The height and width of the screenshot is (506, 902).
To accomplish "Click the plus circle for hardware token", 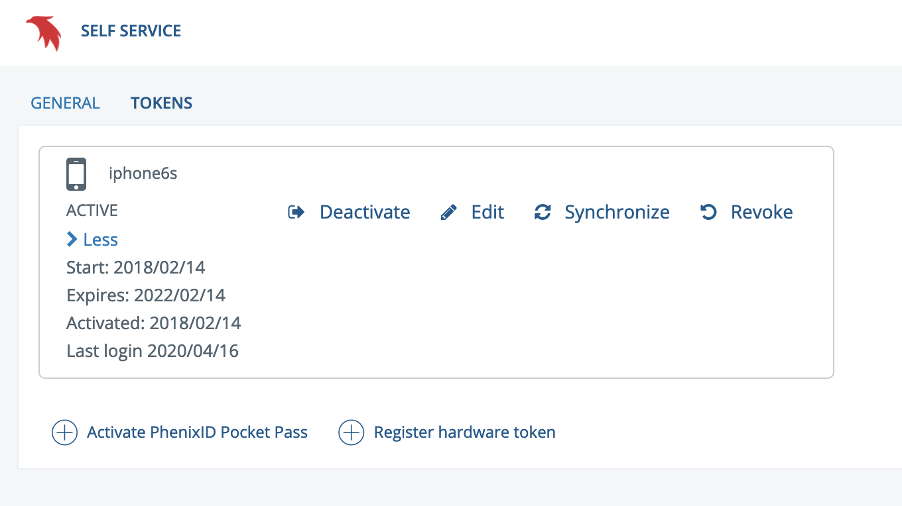I will [352, 433].
